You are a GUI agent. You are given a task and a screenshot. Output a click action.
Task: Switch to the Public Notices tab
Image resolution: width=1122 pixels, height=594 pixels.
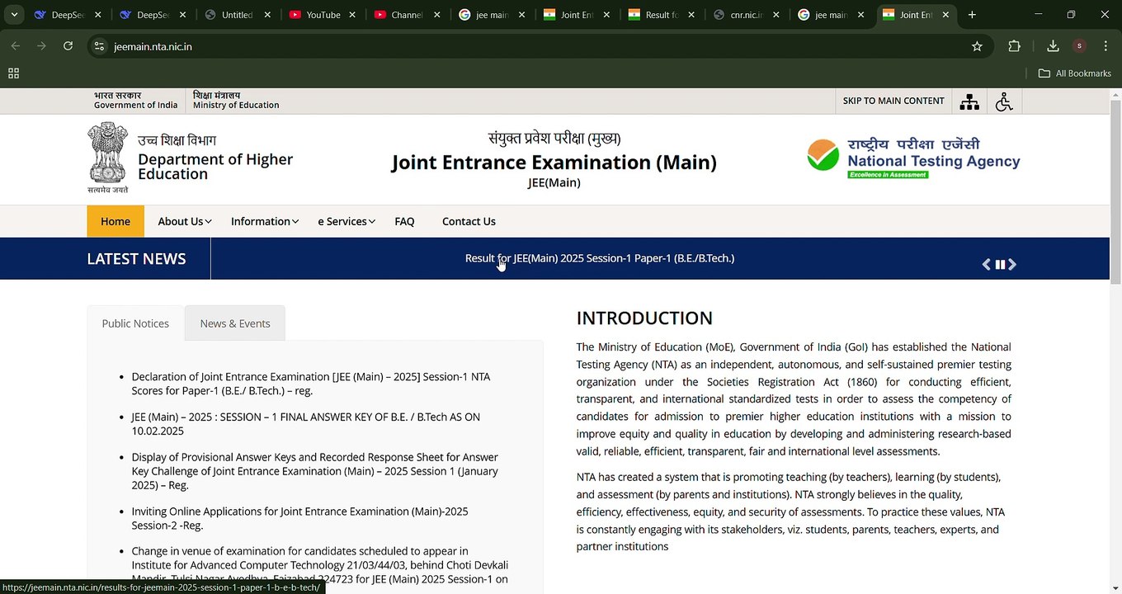tap(135, 323)
